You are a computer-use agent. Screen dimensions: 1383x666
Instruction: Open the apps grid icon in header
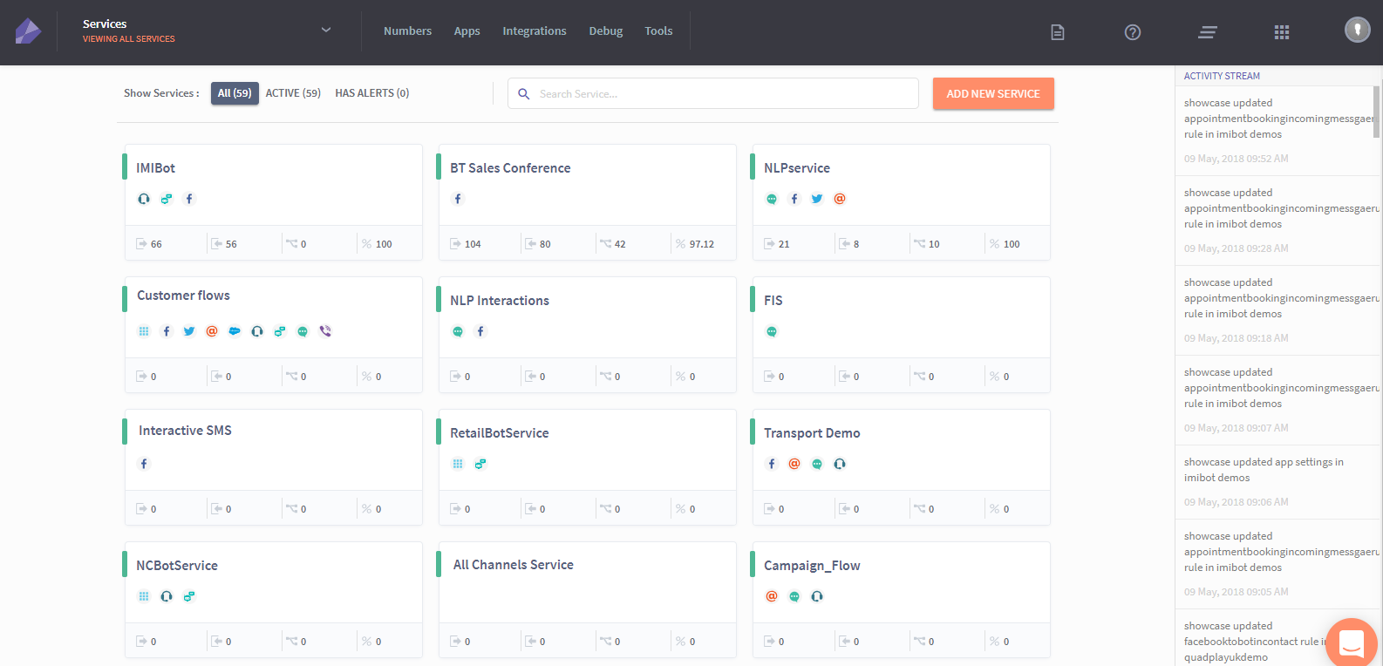pyautogui.click(x=1282, y=32)
